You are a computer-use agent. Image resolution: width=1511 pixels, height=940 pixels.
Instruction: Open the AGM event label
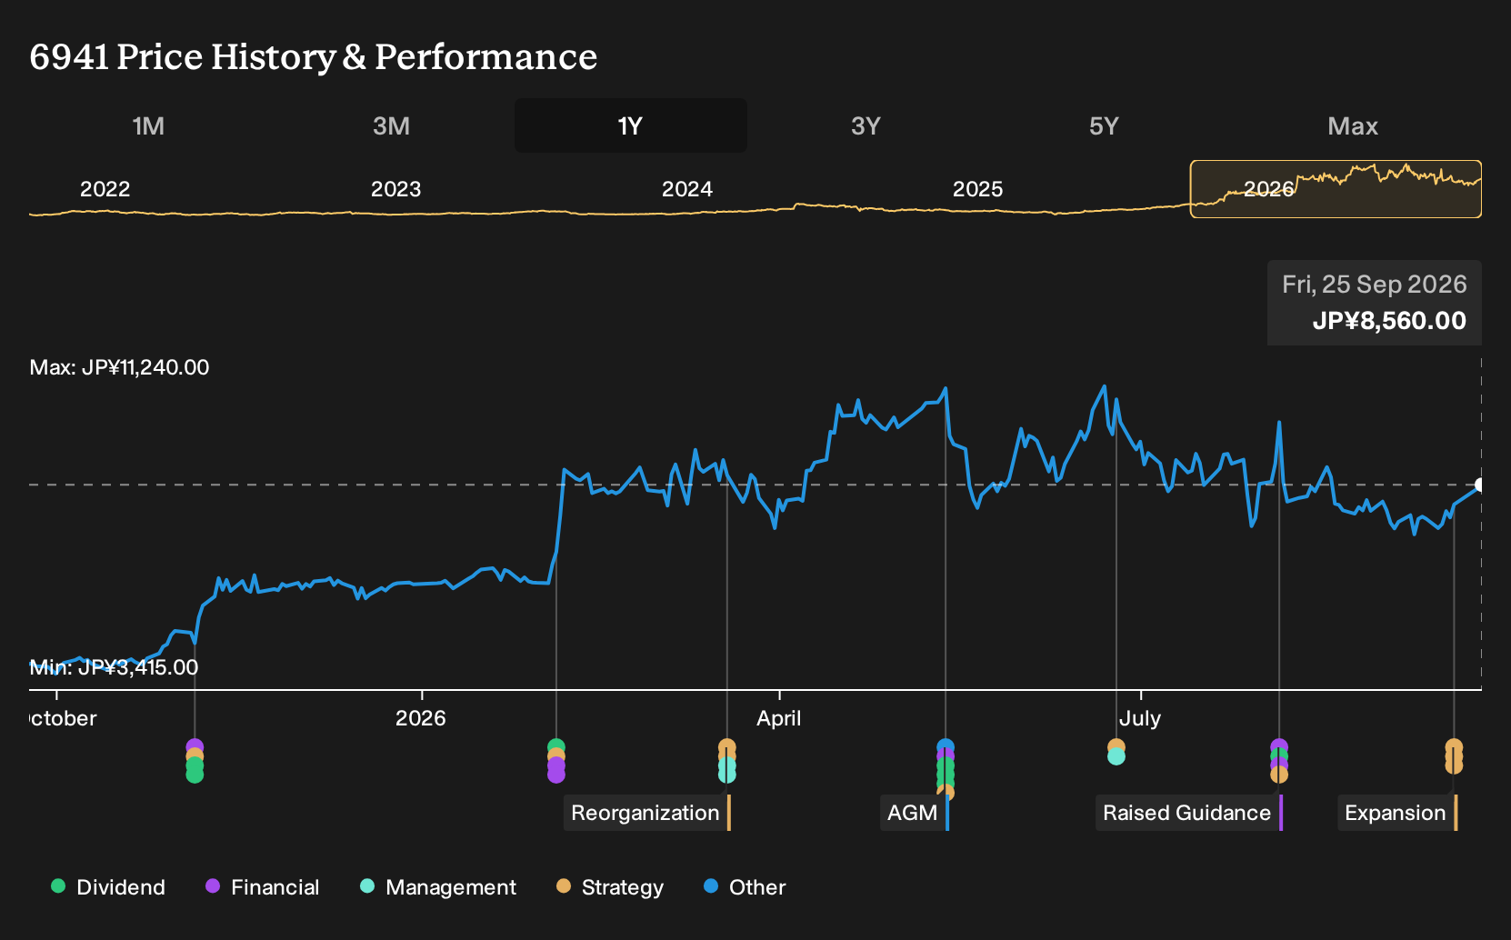coord(914,813)
